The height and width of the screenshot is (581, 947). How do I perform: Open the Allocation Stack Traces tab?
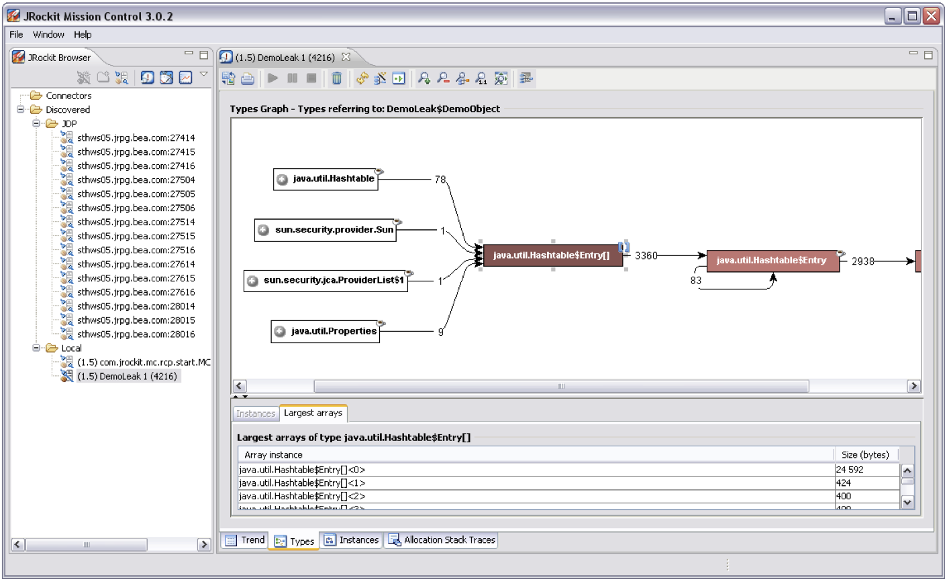(442, 540)
